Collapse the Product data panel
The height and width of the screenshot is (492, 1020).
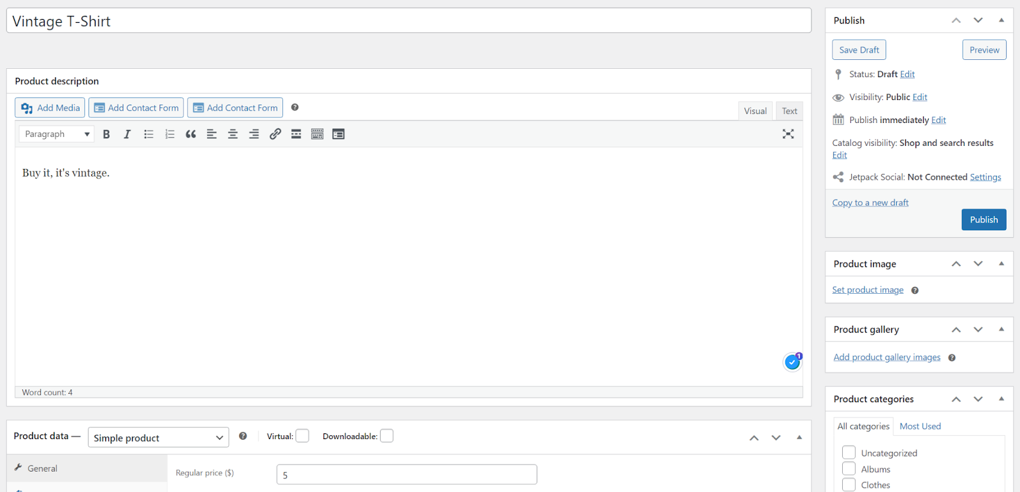[799, 437]
